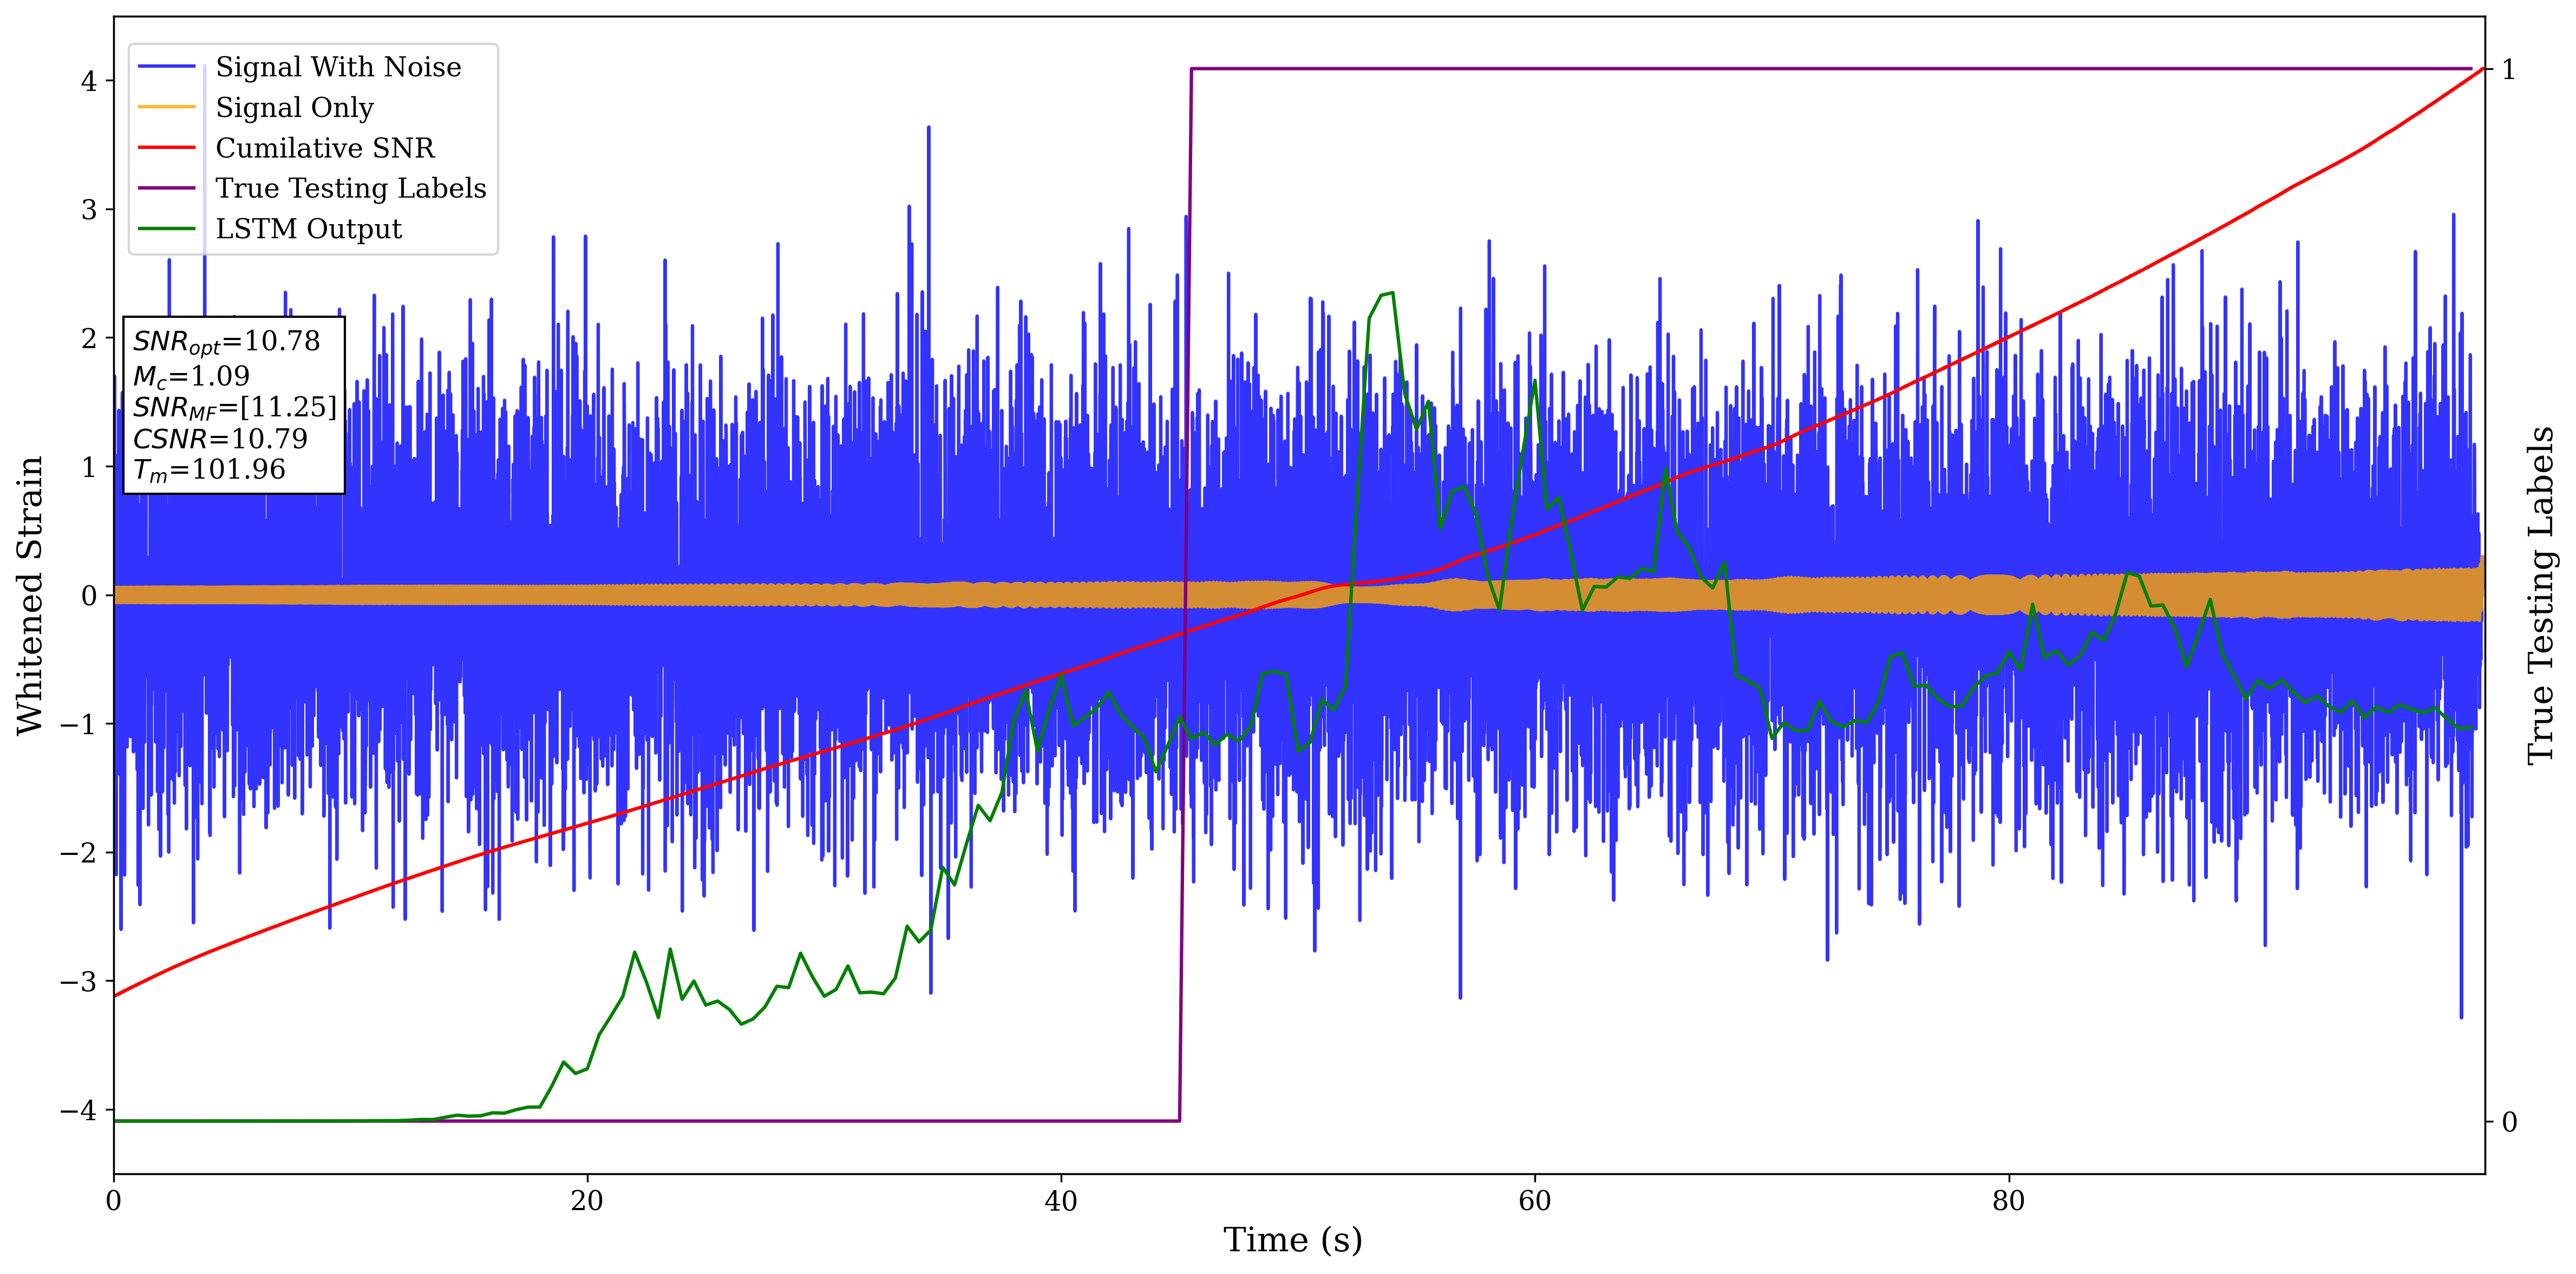
Task: Click the purple 'True Testing Labels' legend line
Action: (x=167, y=188)
